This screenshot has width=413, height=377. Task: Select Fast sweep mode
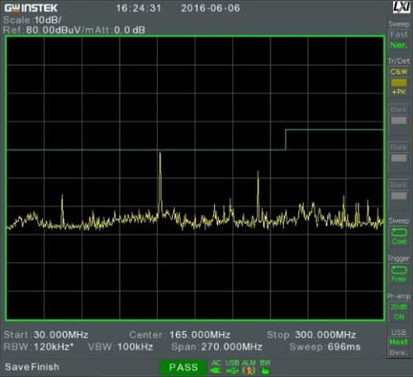click(x=399, y=35)
